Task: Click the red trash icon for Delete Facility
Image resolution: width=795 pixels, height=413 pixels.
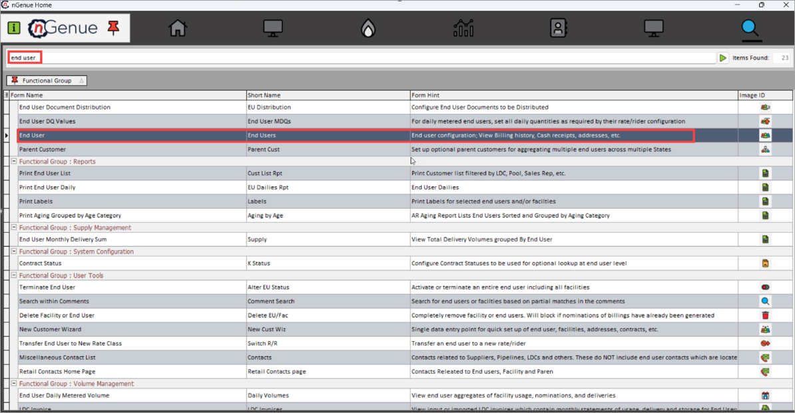Action: (765, 315)
